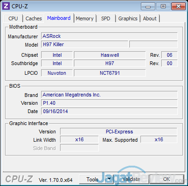The image size is (188, 186).
Task: Select the Nuvoton LPCIO value
Action: coord(57,73)
